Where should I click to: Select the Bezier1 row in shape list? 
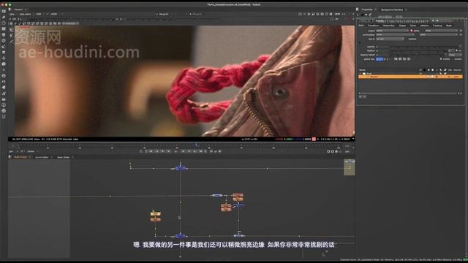pyautogui.click(x=410, y=77)
